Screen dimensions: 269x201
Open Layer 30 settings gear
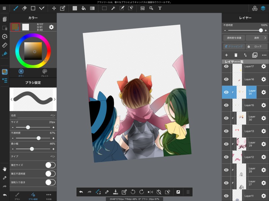(264, 118)
